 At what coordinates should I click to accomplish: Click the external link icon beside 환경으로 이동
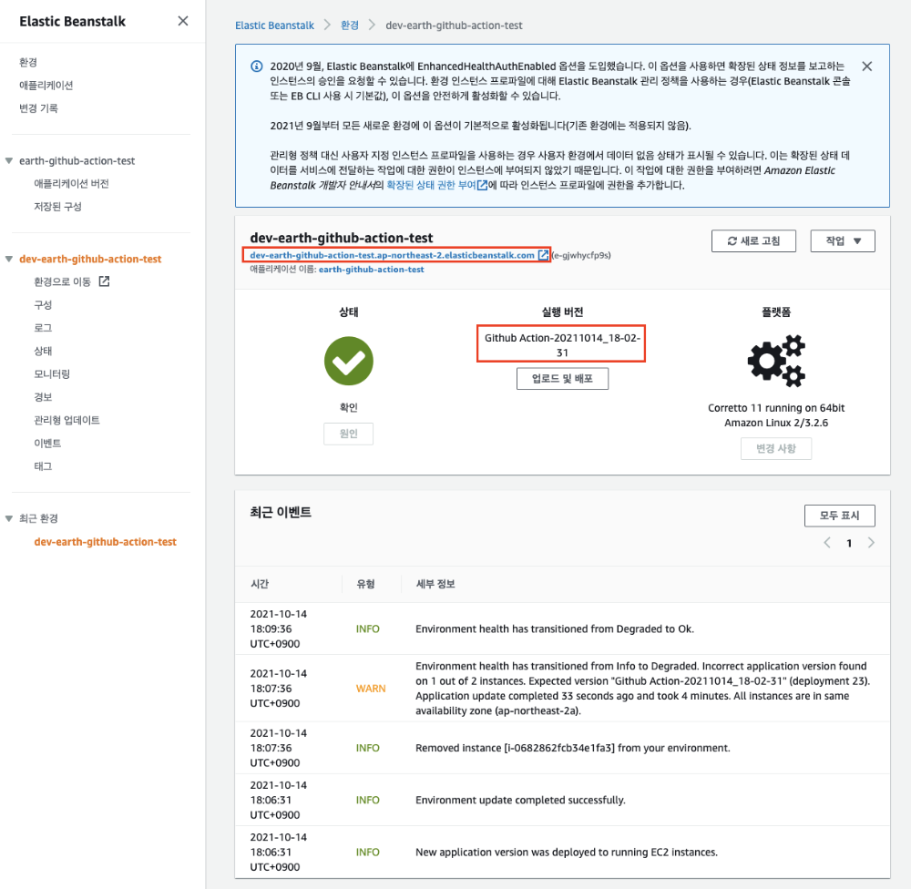click(x=104, y=281)
